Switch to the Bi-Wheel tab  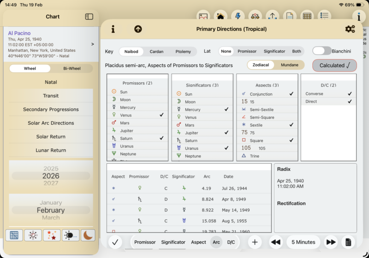(71, 68)
